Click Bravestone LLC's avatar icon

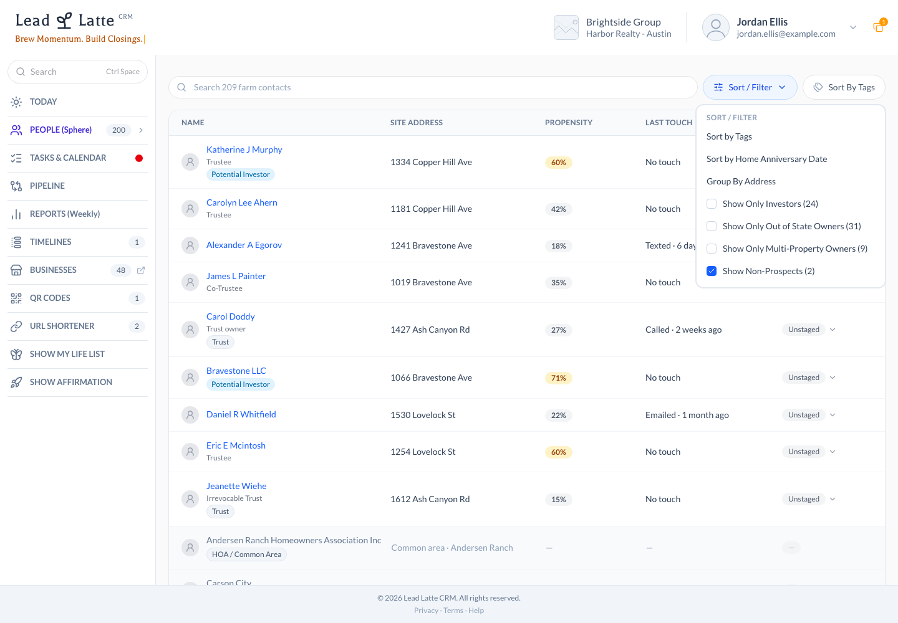point(190,378)
